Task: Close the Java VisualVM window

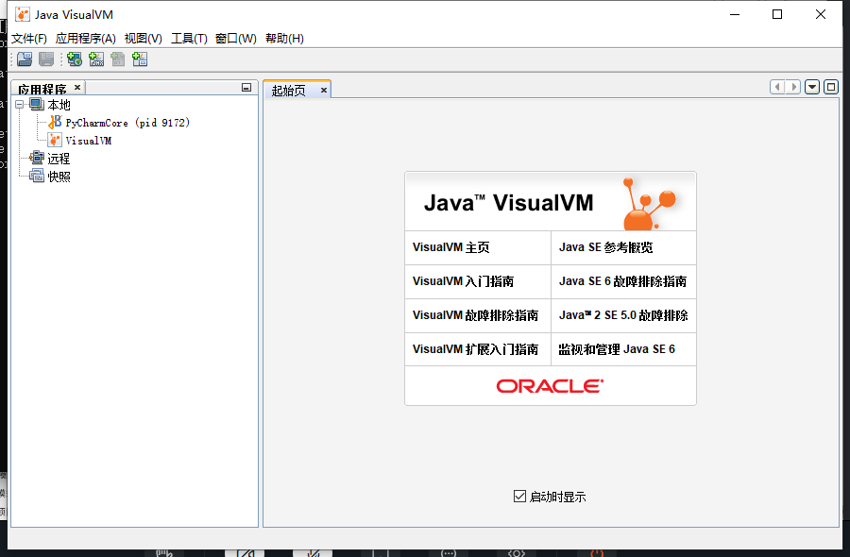Action: tap(821, 14)
